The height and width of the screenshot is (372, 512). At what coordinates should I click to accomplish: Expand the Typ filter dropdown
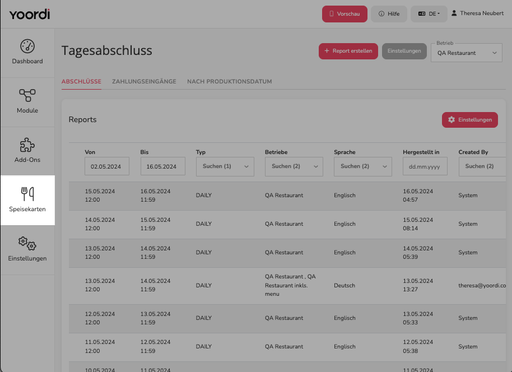(225, 166)
